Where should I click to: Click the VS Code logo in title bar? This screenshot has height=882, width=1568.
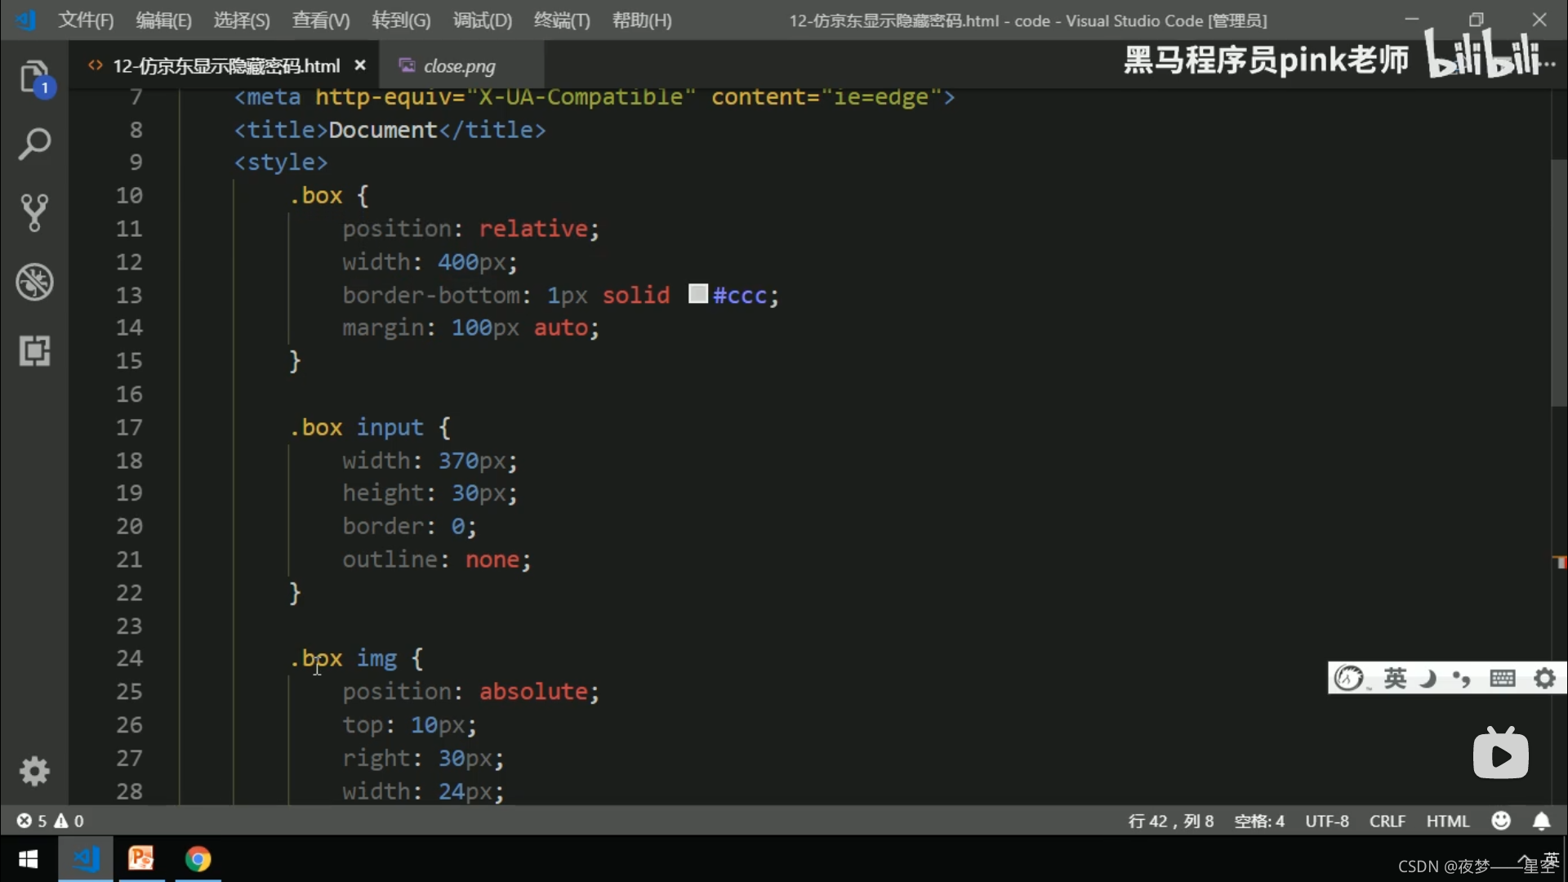26,20
